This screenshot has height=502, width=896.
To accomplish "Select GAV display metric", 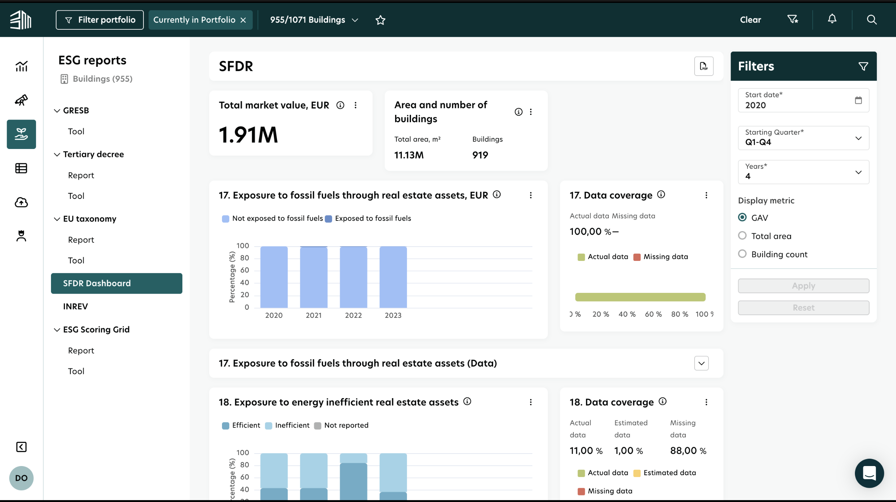I will click(742, 218).
